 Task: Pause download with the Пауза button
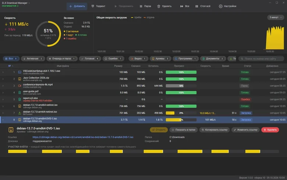(145, 6)
